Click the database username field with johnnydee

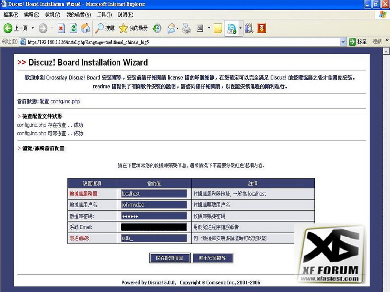(x=154, y=205)
